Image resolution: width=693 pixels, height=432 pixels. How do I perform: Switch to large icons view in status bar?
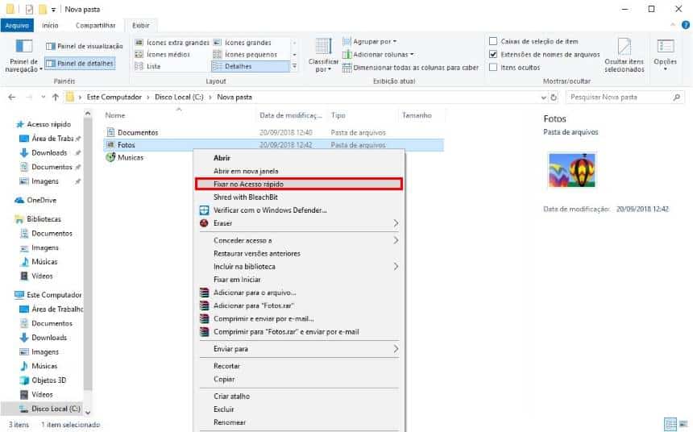[682, 424]
